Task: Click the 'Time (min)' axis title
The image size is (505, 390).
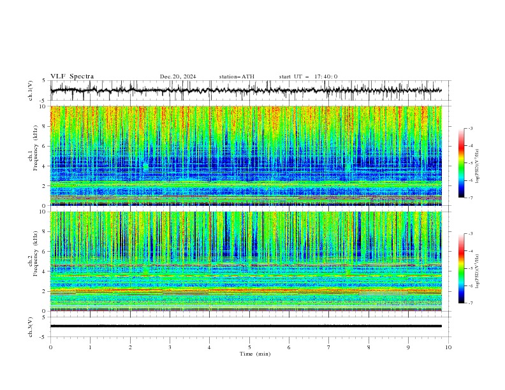Action: click(255, 354)
